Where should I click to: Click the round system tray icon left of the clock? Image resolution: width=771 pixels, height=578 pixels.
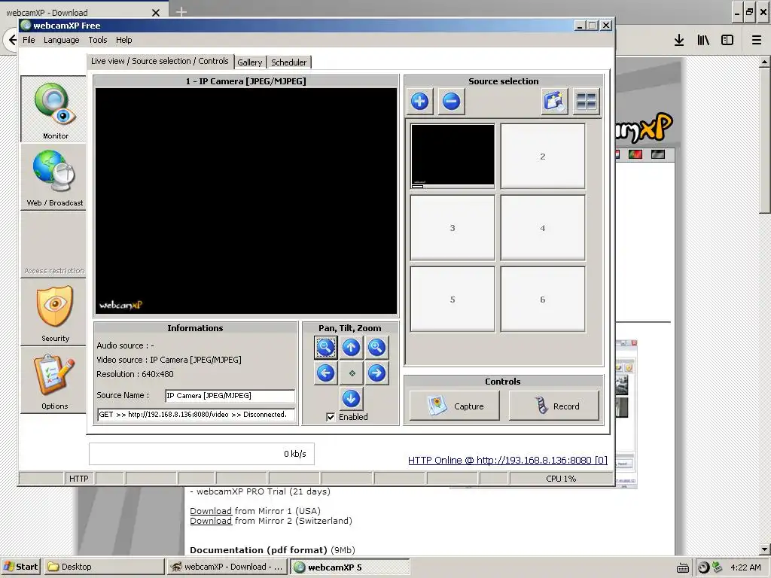(704, 567)
